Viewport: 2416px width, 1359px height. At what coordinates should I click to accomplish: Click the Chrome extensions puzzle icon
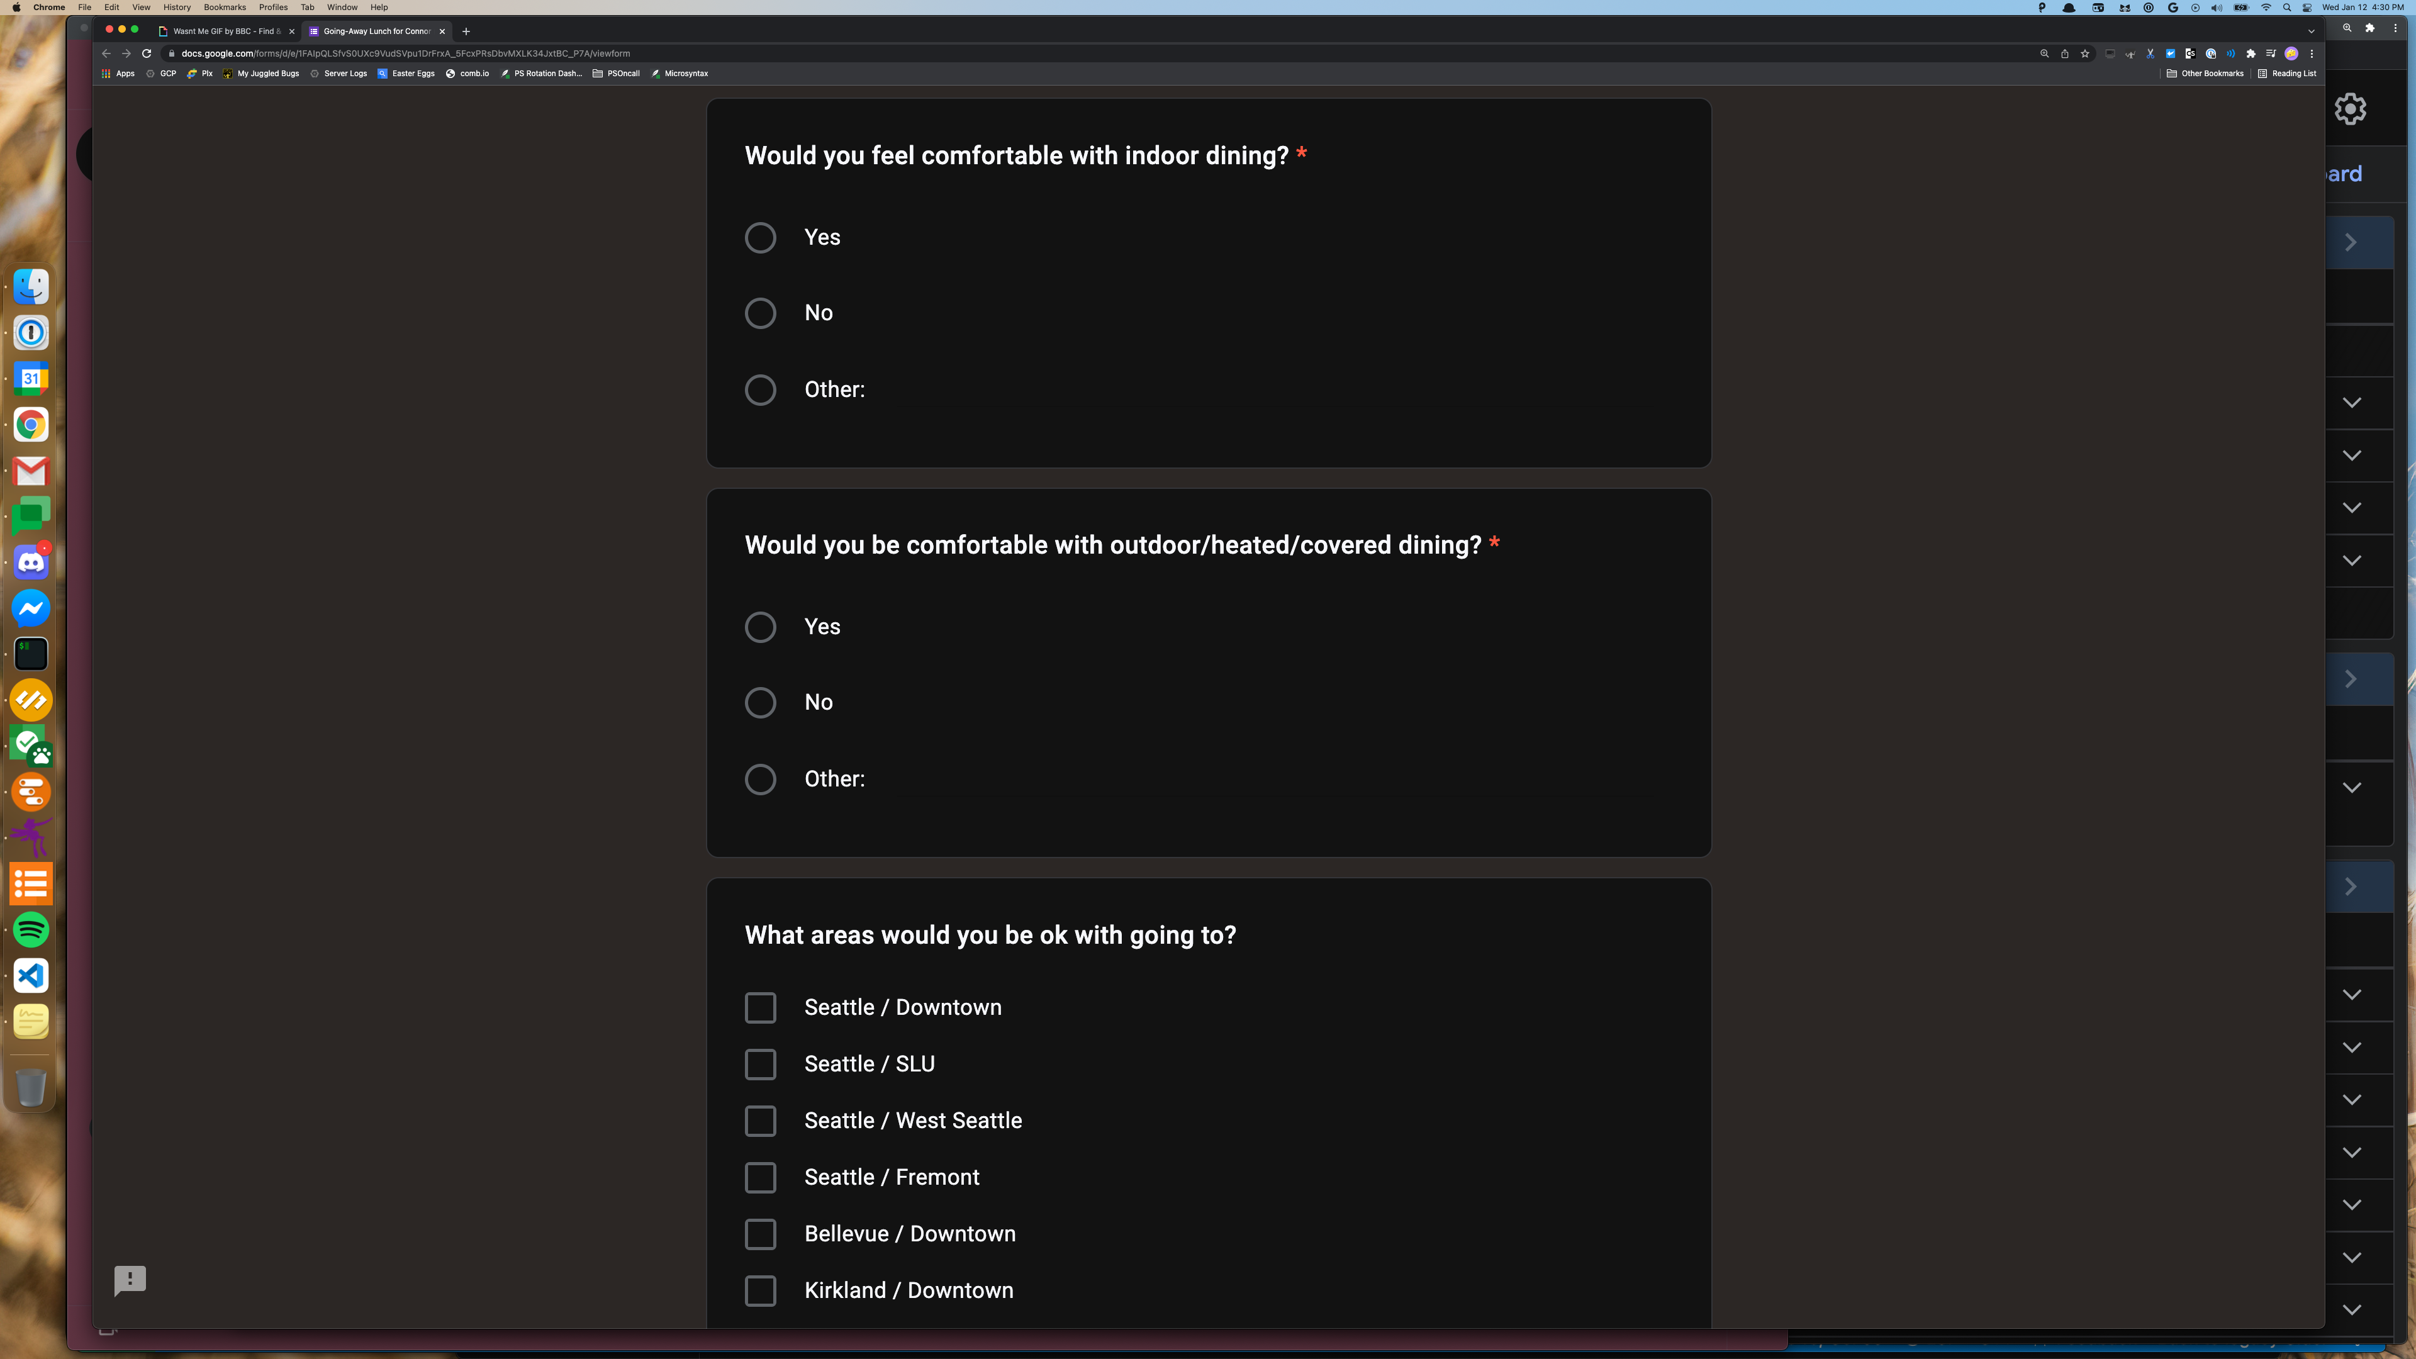point(2251,53)
